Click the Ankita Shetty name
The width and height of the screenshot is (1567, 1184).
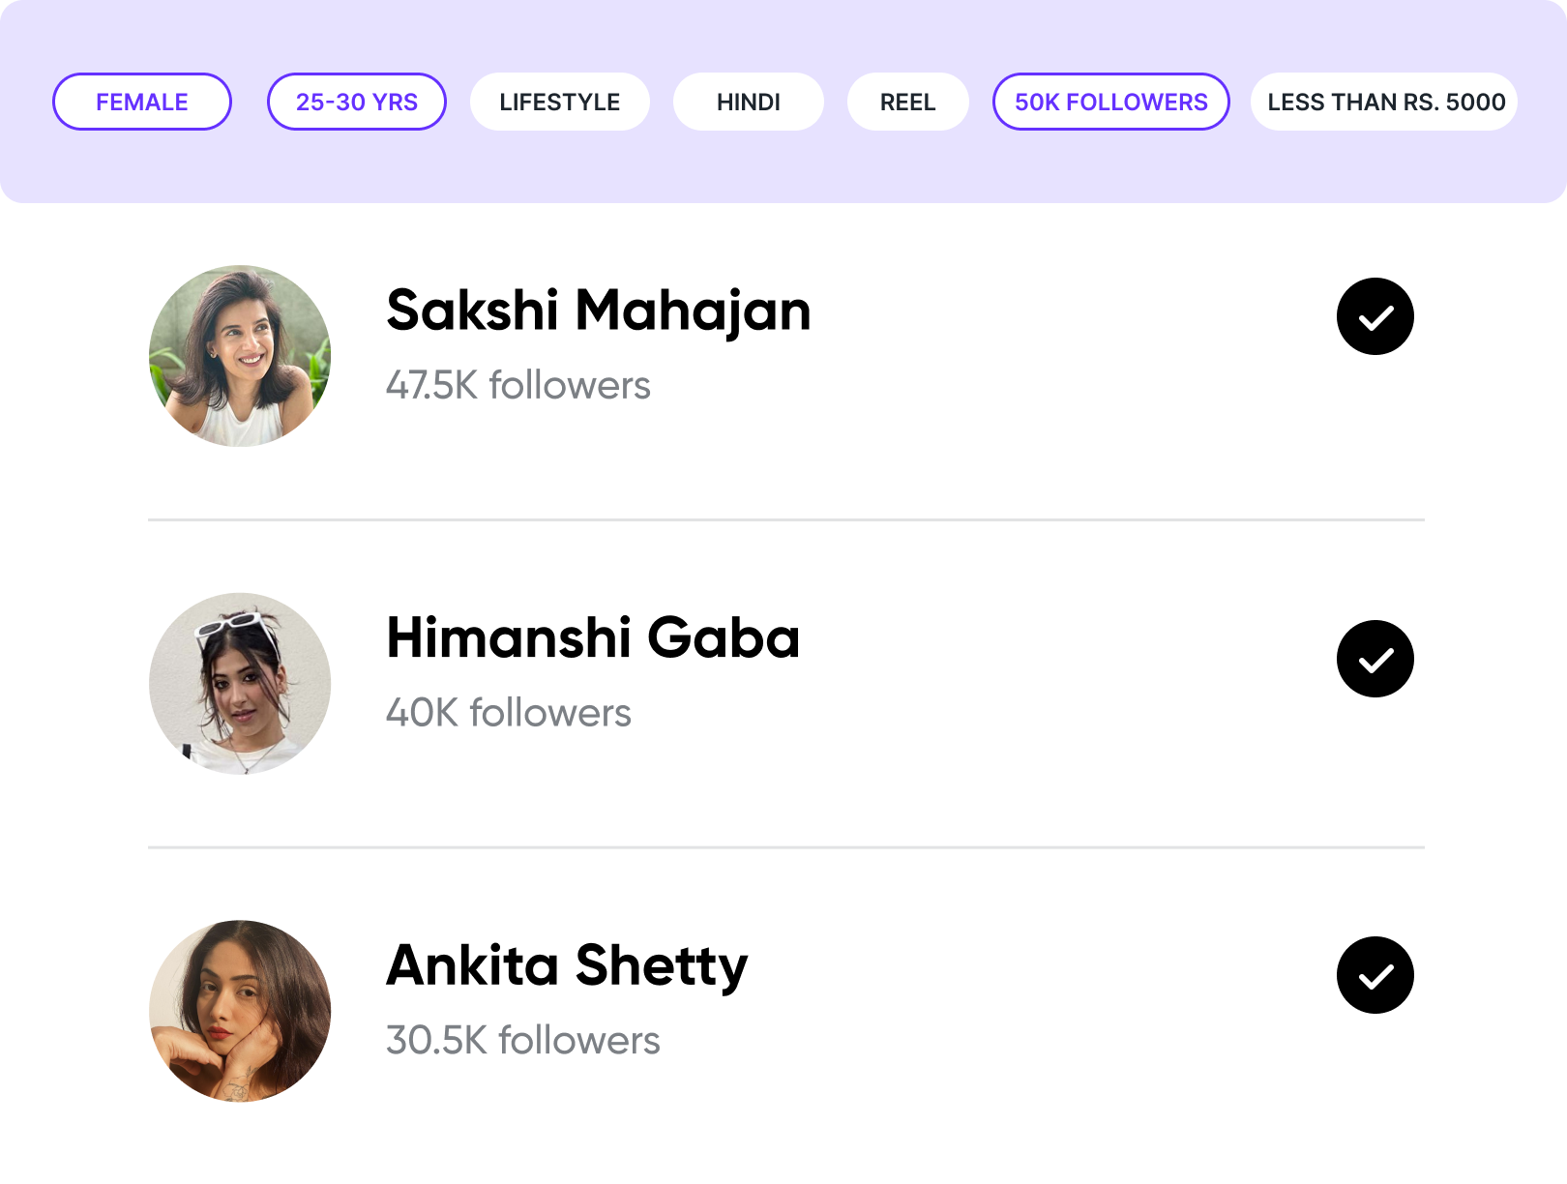tap(567, 966)
